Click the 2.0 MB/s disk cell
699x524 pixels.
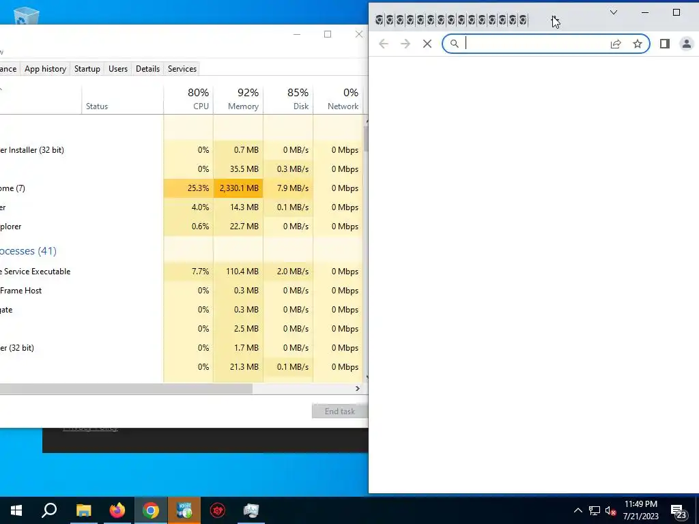tap(289, 272)
